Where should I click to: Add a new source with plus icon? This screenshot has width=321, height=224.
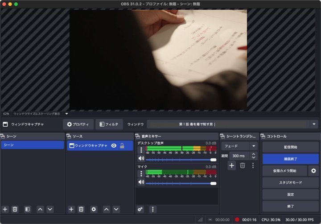point(71,209)
